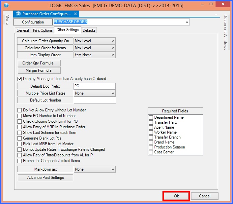Click the Purchase Order Configuration tab icon
This screenshot has width=233, height=204.
coord(18,14)
